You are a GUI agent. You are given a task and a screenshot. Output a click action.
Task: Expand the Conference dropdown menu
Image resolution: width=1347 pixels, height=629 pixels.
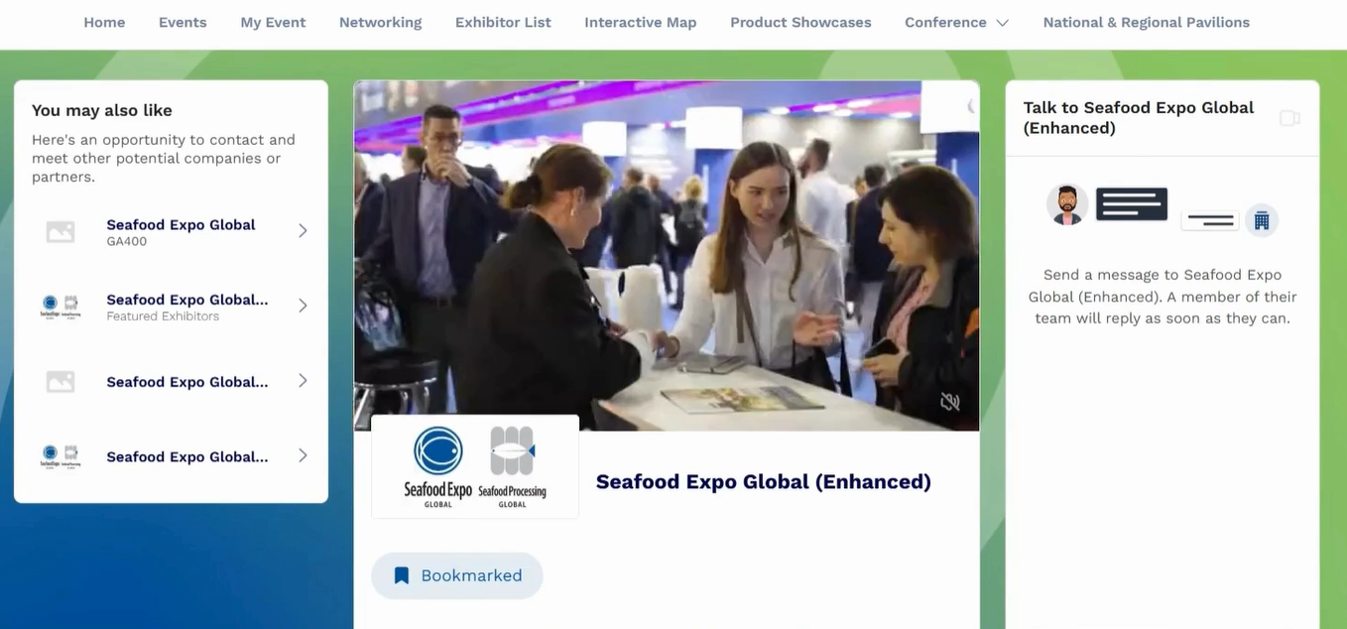(956, 23)
